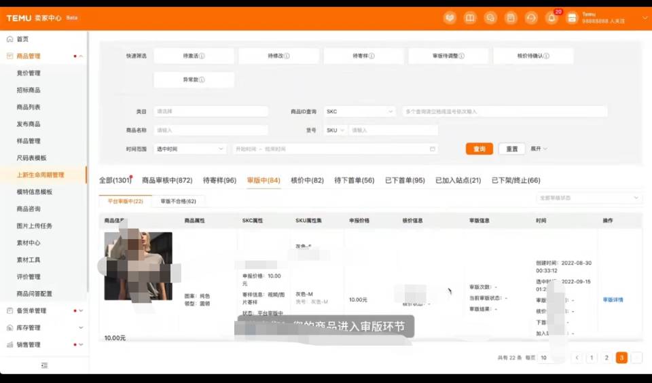
Task: Expand the 库存管理 menu chevron
Action: pyautogui.click(x=81, y=328)
